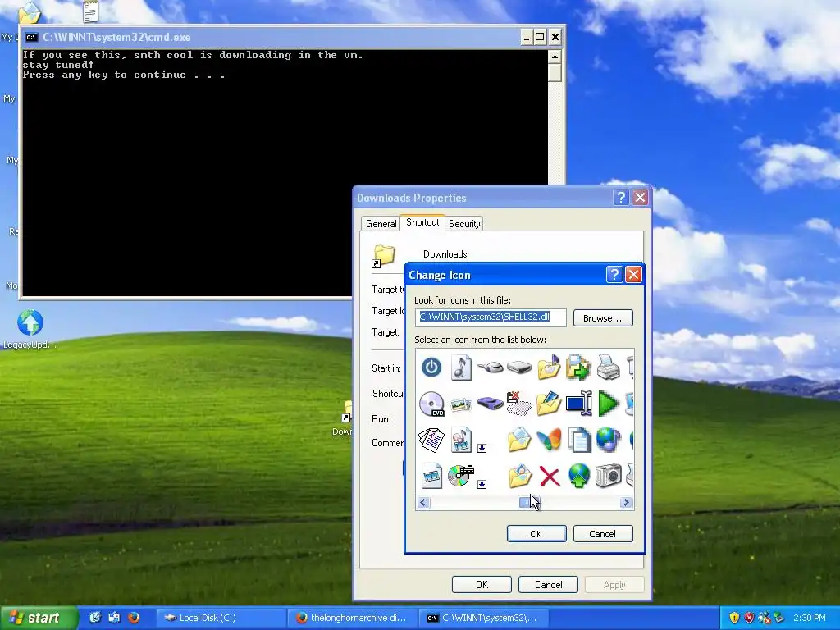Pick the printer icon in first row
This screenshot has width=840, height=630.
(608, 367)
